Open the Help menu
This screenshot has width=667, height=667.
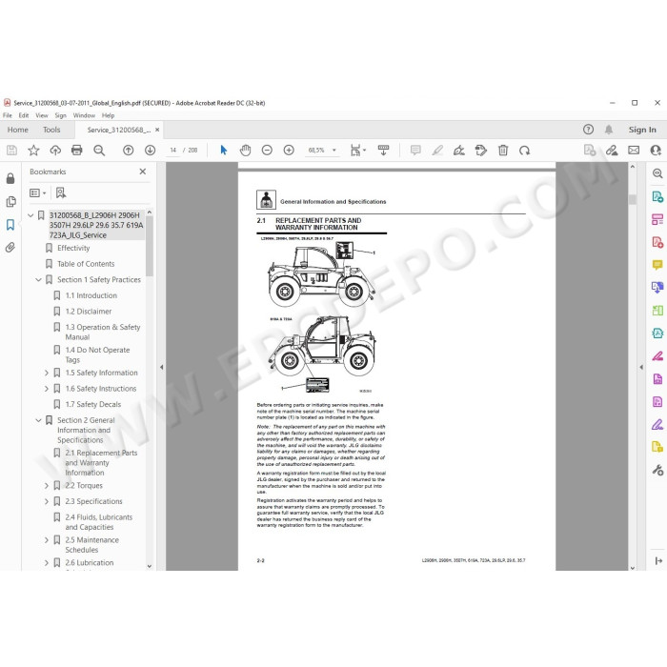click(108, 115)
